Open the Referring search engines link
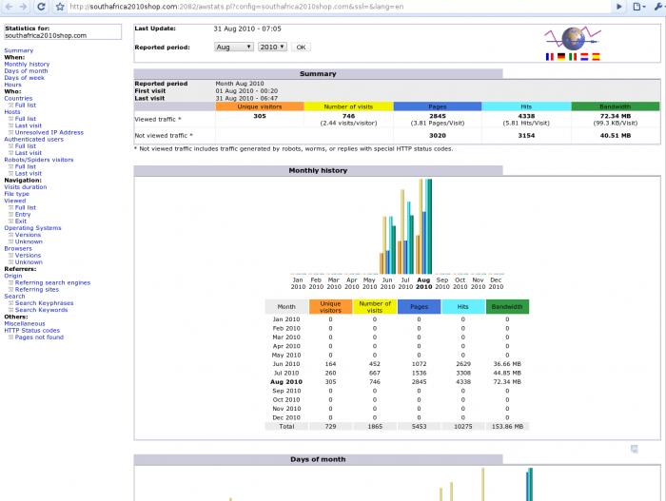666x501 pixels. (52, 282)
